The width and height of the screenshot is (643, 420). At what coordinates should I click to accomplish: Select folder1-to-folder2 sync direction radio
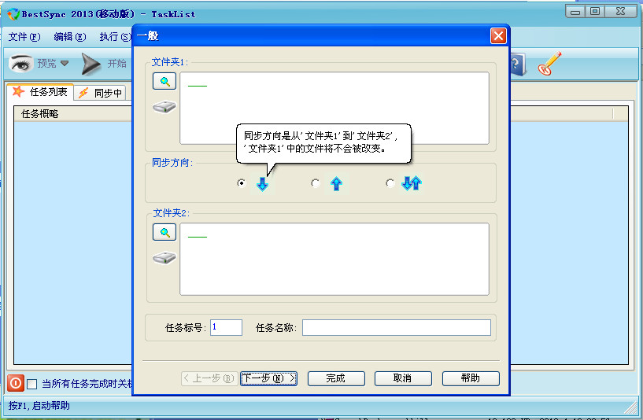(x=242, y=183)
